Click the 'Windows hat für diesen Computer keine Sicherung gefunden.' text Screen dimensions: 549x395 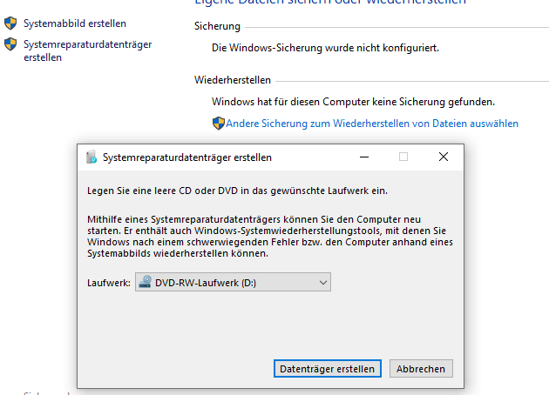point(353,102)
